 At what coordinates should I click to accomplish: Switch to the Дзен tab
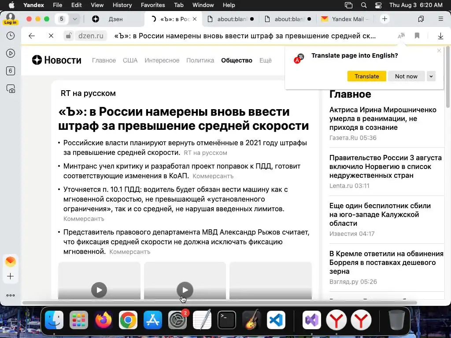click(x=116, y=19)
